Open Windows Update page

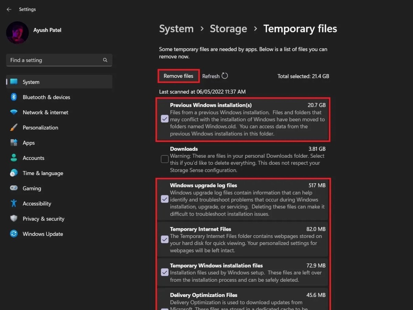[43, 234]
